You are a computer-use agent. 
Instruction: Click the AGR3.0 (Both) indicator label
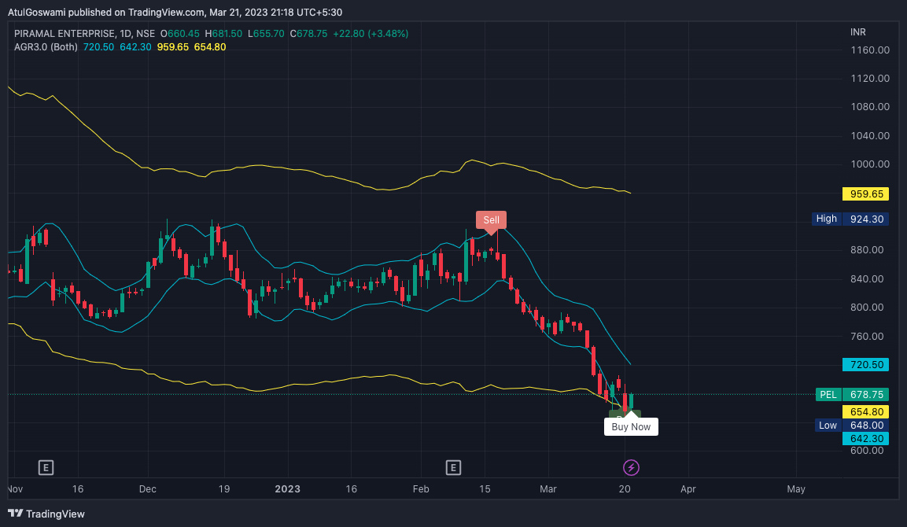[x=46, y=47]
